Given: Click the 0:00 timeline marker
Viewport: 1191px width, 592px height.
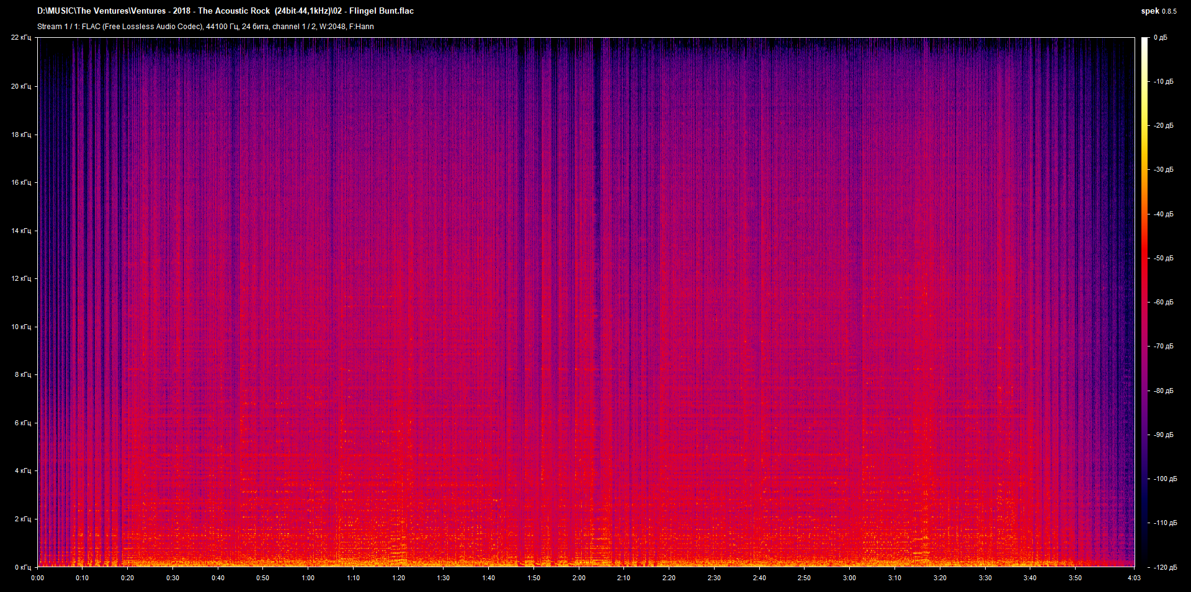Looking at the screenshot, I should pos(37,577).
